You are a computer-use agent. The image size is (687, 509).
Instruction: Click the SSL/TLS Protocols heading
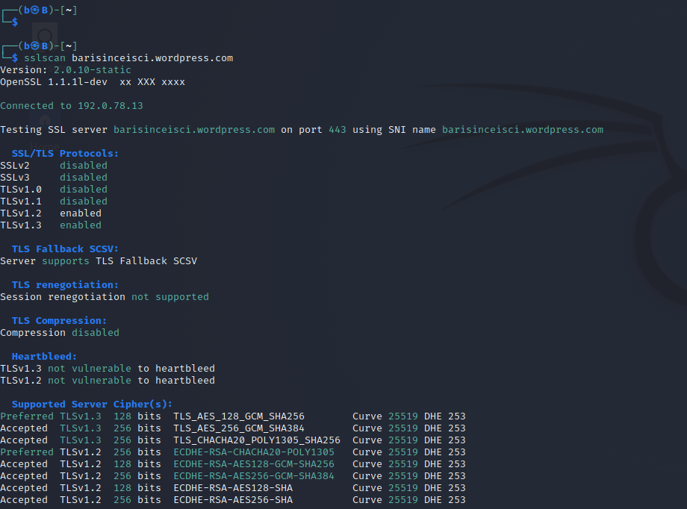(x=65, y=153)
